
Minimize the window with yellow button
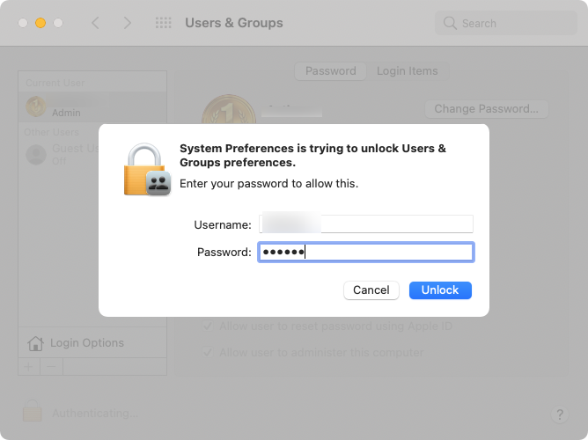point(40,23)
